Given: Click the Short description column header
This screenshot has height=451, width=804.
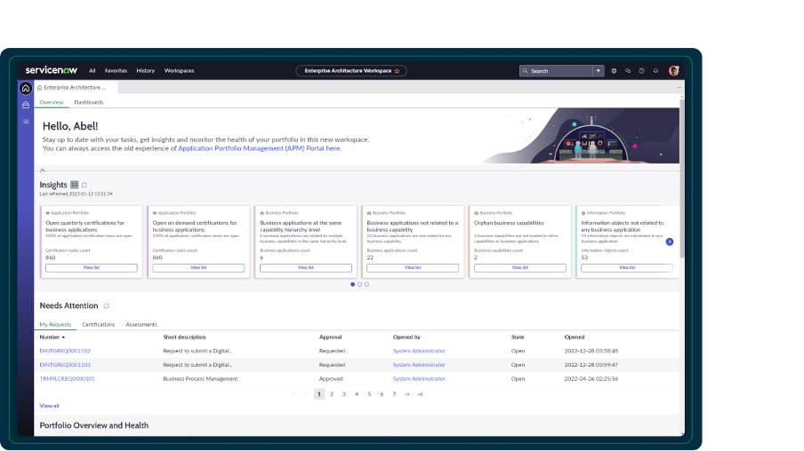Looking at the screenshot, I should 184,337.
